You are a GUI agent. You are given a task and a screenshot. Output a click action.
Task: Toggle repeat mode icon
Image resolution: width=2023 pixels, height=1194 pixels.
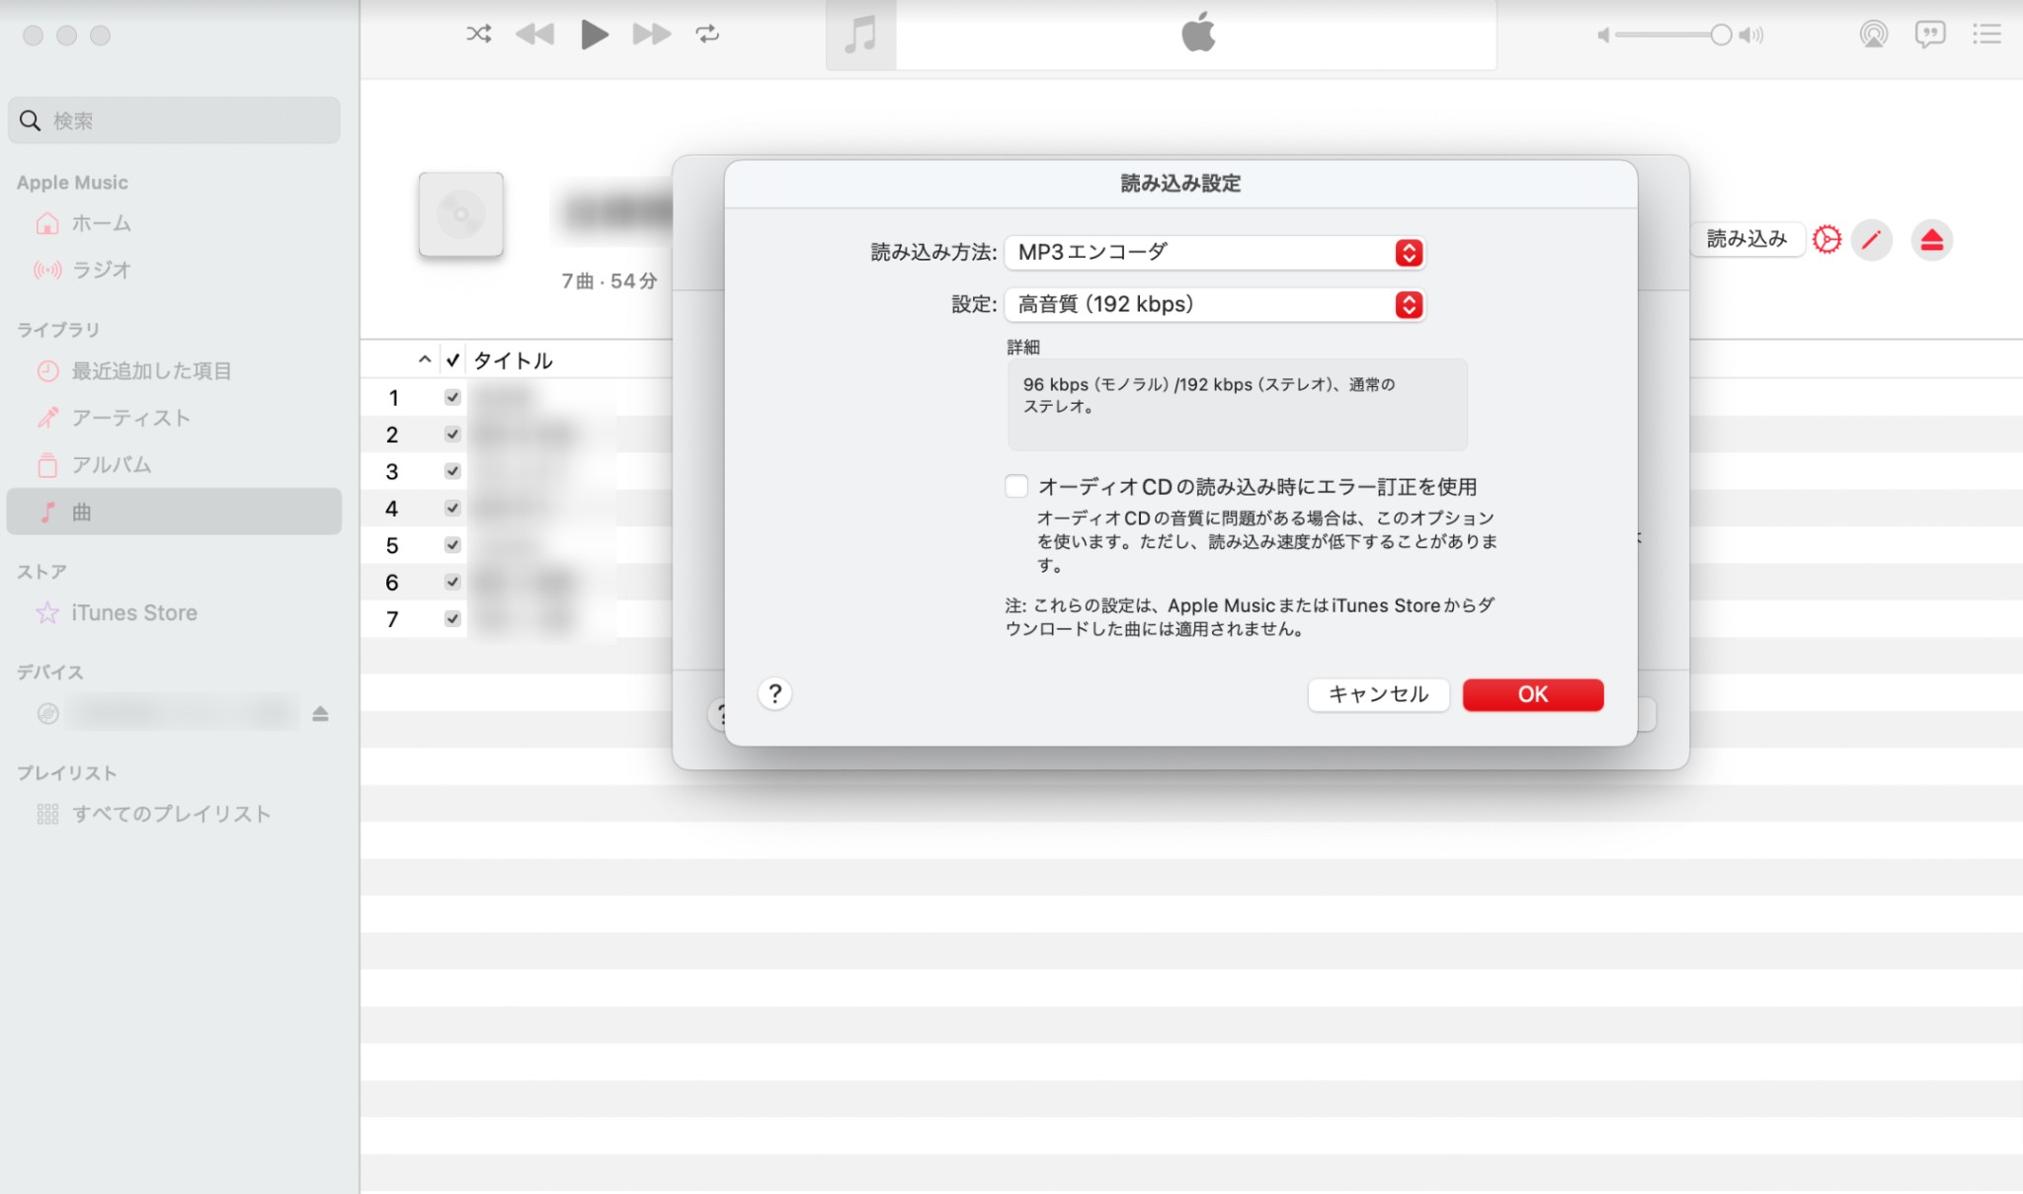707,35
